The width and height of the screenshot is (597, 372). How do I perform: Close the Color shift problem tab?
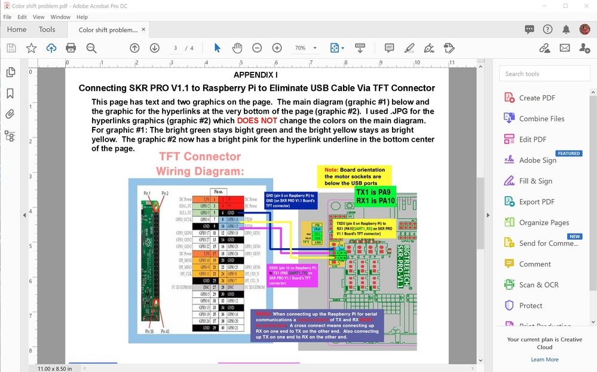(143, 29)
